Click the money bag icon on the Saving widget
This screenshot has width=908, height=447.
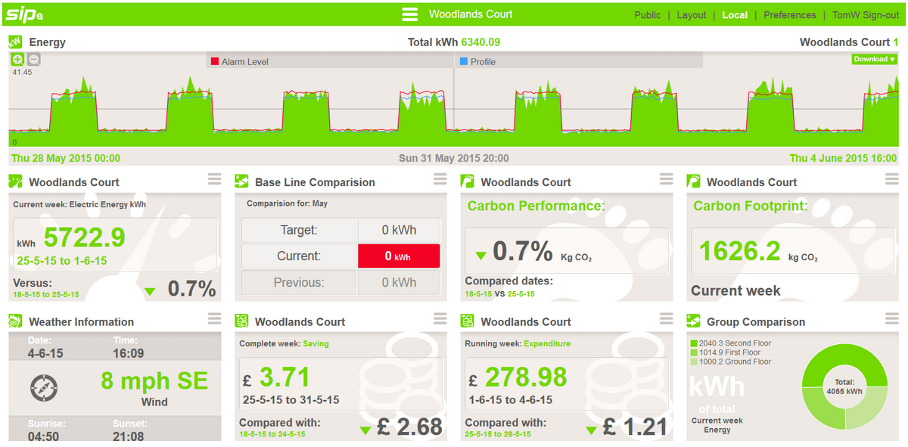point(242,321)
